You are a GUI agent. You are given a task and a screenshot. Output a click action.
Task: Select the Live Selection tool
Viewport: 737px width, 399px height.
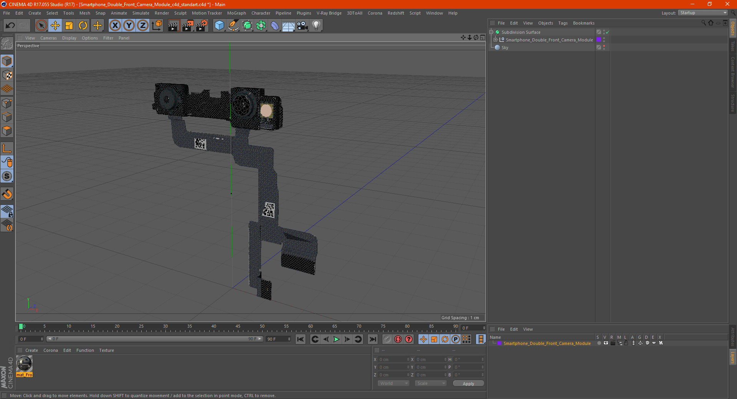[x=41, y=26]
